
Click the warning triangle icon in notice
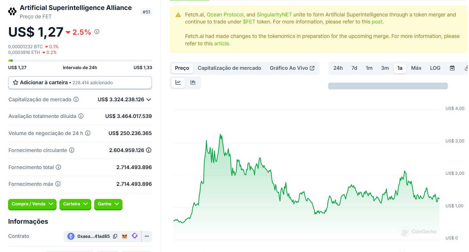(178, 15)
